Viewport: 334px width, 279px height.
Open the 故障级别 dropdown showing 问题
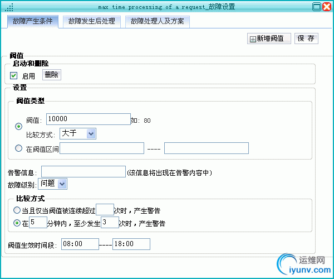click(x=53, y=184)
